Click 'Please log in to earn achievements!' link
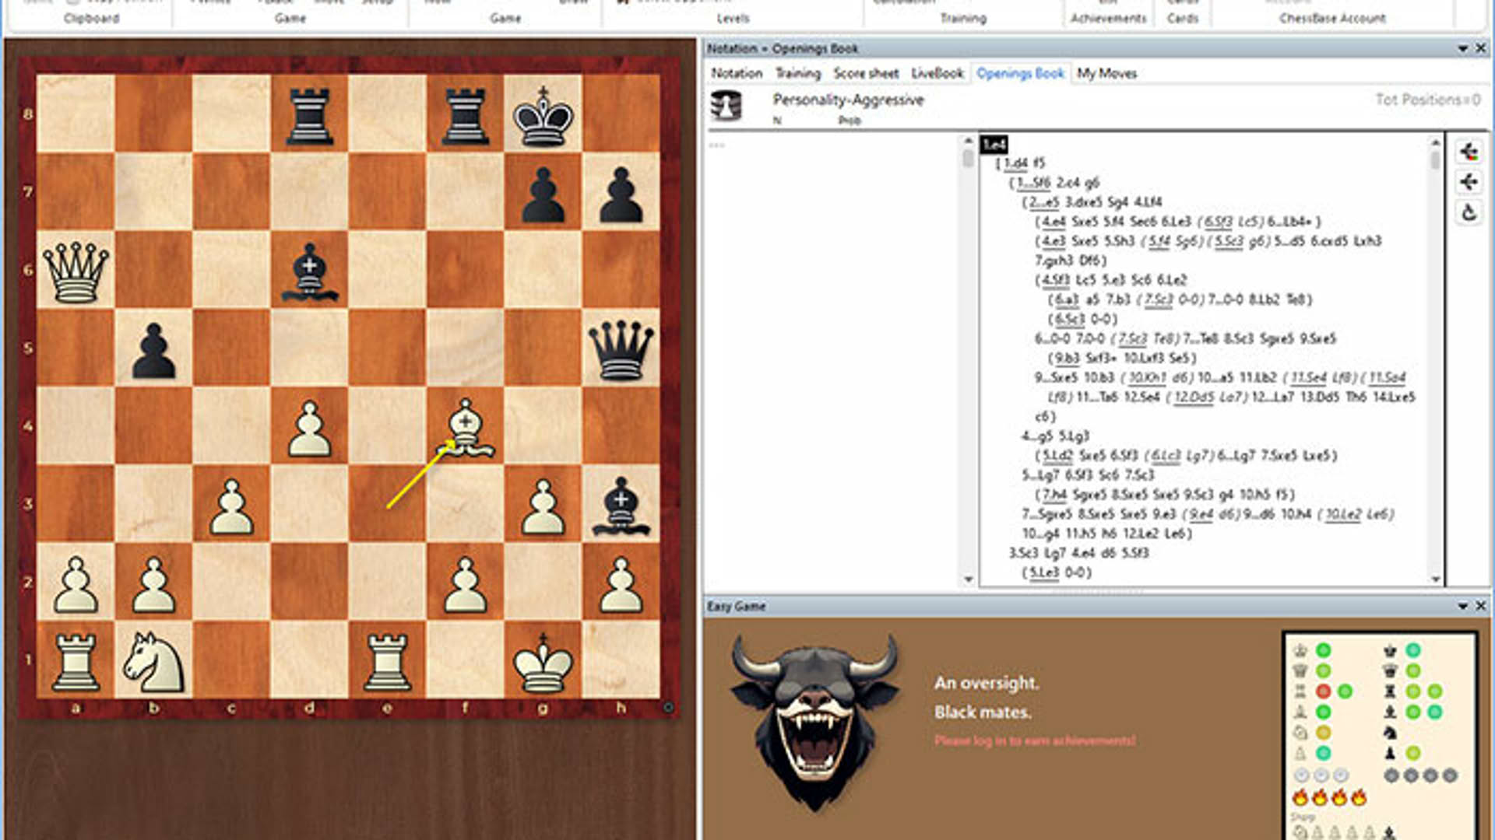 coord(1035,740)
